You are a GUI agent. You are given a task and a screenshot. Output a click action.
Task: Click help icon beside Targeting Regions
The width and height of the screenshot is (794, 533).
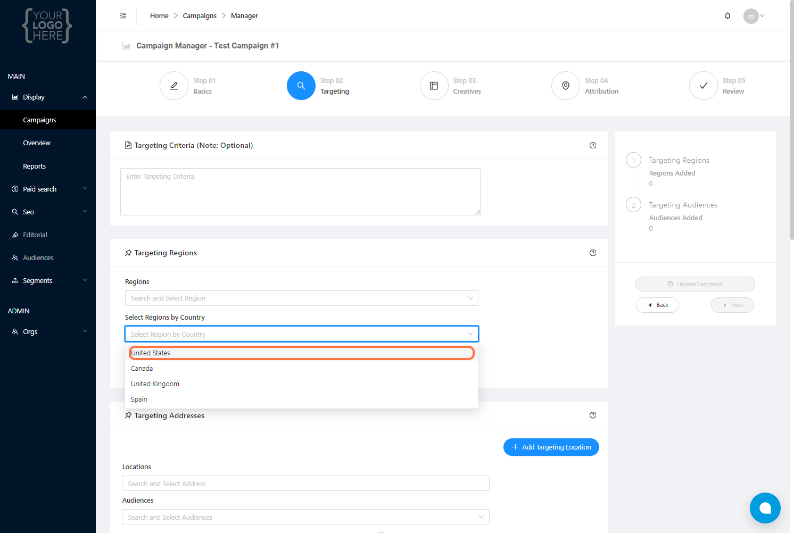(593, 253)
